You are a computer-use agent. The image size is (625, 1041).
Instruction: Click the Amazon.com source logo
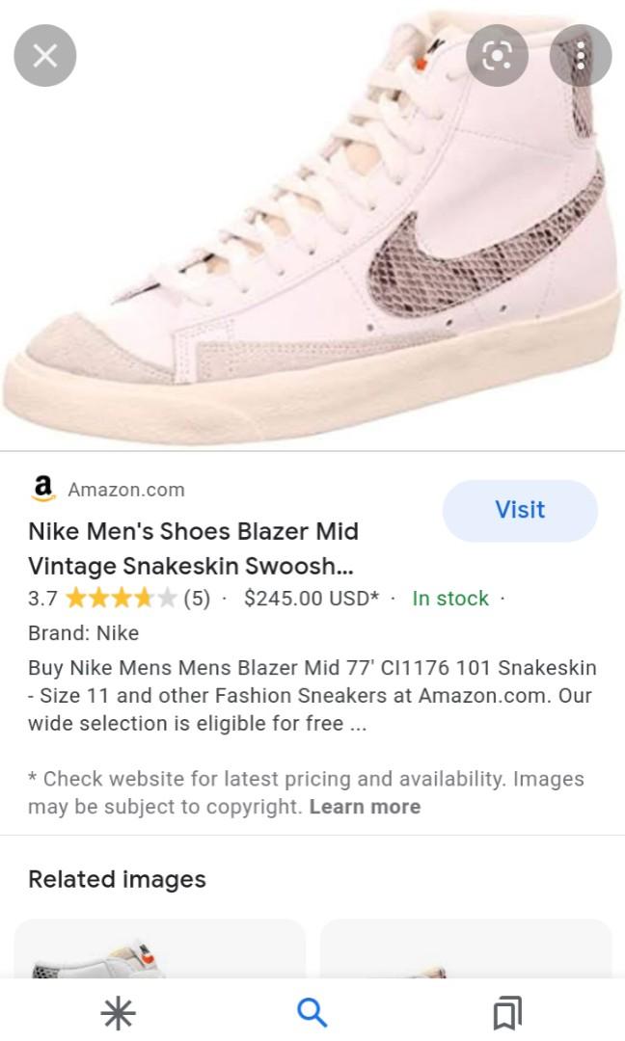pyautogui.click(x=41, y=489)
